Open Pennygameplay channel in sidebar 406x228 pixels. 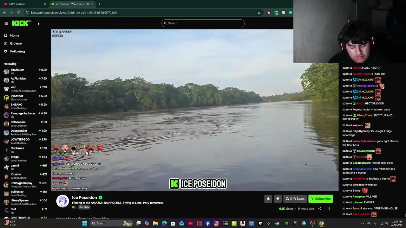(x=25, y=185)
